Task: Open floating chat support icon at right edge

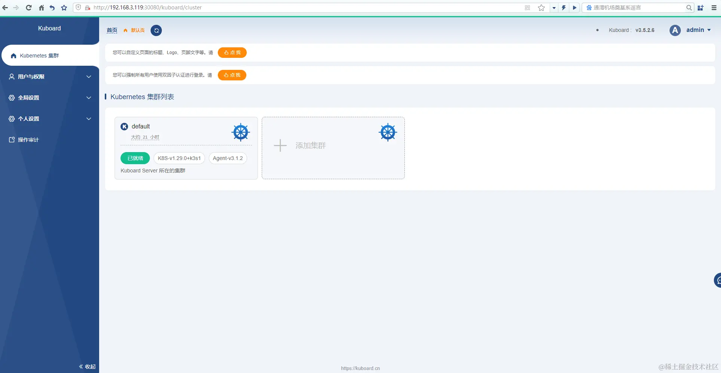Action: [x=717, y=280]
